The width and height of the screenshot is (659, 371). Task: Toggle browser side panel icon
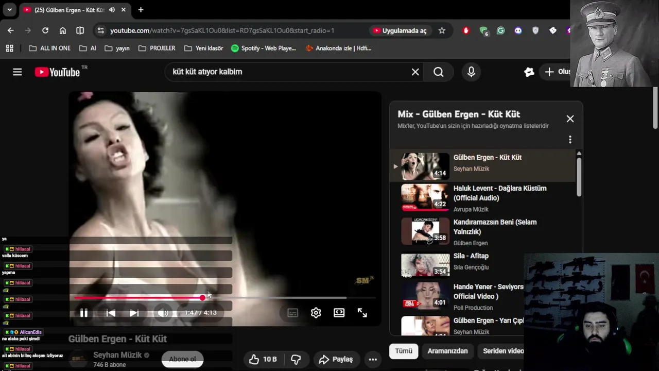tap(80, 30)
